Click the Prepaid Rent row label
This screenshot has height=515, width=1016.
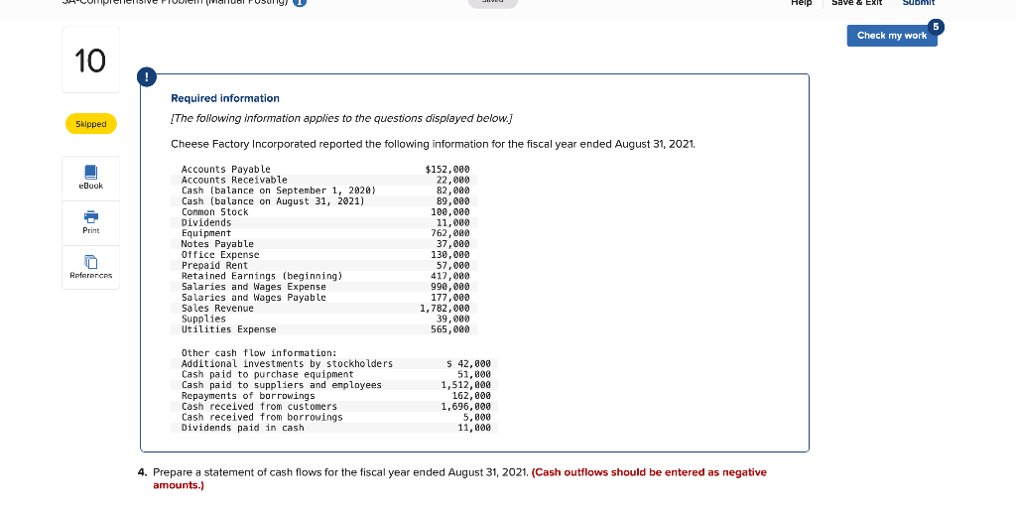pyautogui.click(x=214, y=266)
